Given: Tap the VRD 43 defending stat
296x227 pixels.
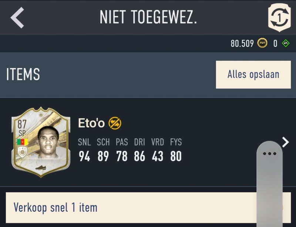Looking at the screenshot, I should tap(158, 150).
